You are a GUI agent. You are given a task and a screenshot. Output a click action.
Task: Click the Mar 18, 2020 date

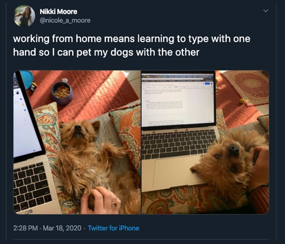point(62,228)
